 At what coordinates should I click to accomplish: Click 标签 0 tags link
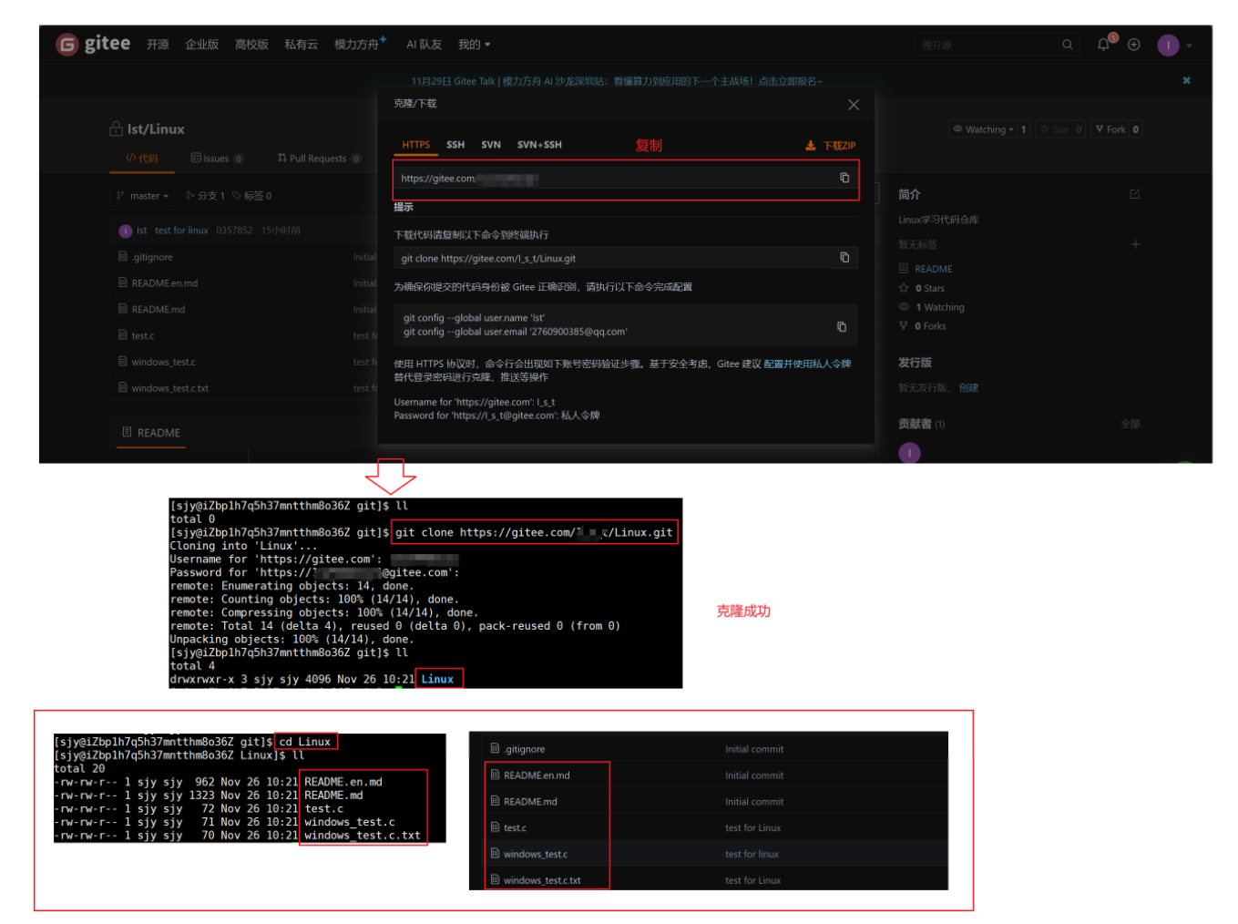(252, 196)
